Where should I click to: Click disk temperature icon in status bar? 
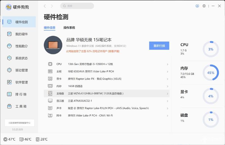pos(37,139)
